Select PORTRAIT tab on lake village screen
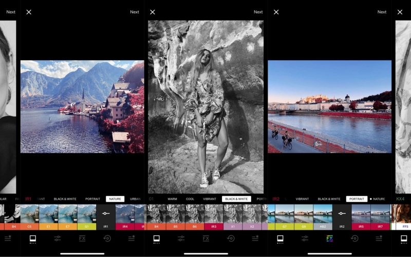The image size is (411, 257). (93, 199)
